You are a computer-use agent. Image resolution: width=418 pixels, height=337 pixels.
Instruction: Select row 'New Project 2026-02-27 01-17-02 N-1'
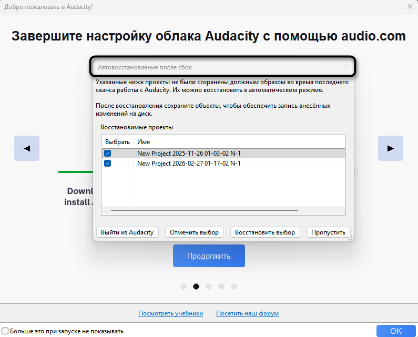pyautogui.click(x=223, y=163)
